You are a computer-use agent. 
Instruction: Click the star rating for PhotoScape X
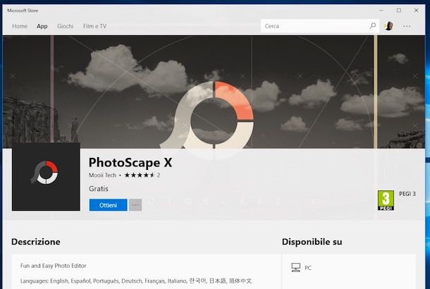coord(139,175)
